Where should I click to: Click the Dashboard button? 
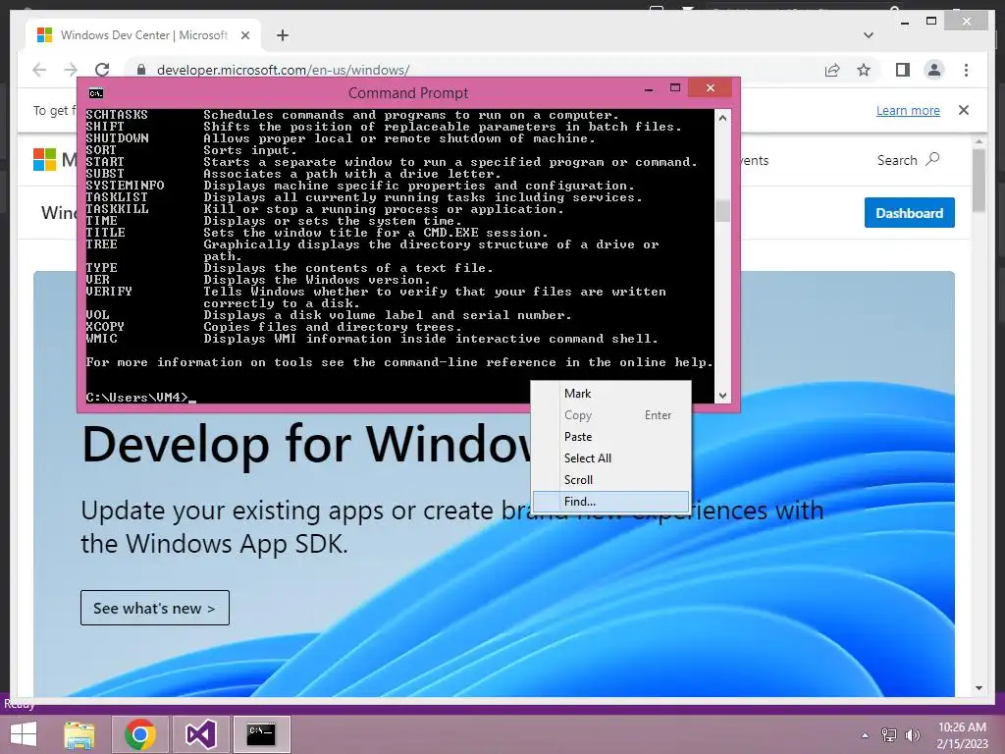[x=909, y=213]
